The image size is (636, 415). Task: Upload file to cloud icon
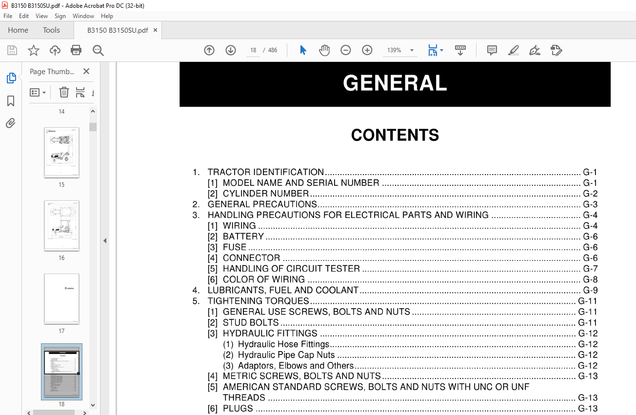(55, 50)
